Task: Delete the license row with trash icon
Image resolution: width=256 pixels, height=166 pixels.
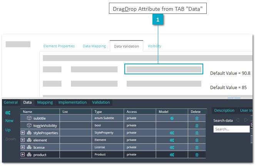Action: coord(197,148)
